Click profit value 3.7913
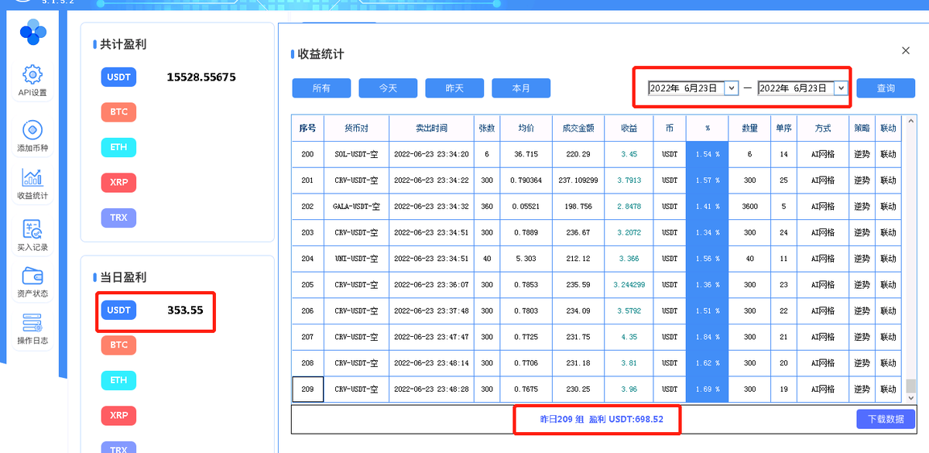Image resolution: width=929 pixels, height=453 pixels. tap(629, 181)
